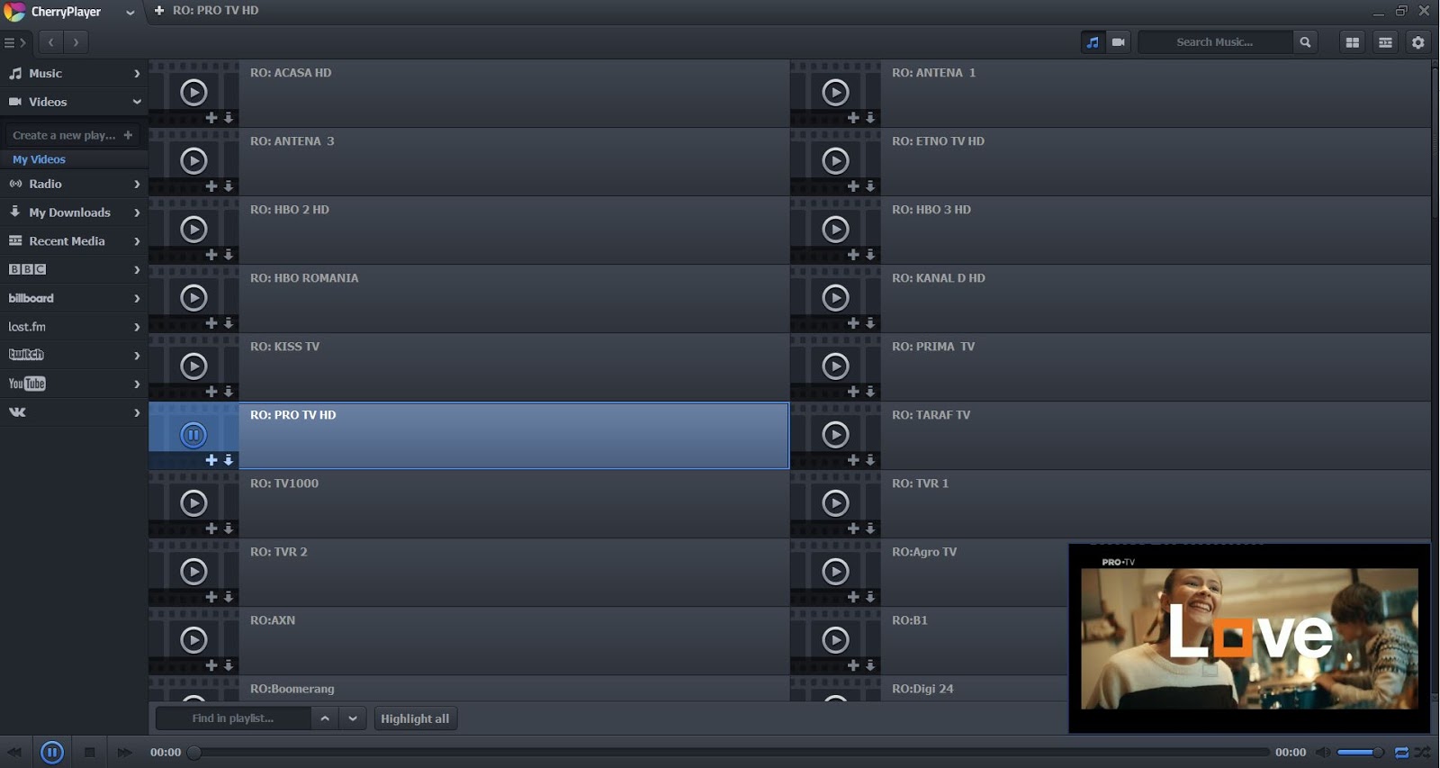
Task: Click Highlight all button
Action: (x=415, y=718)
